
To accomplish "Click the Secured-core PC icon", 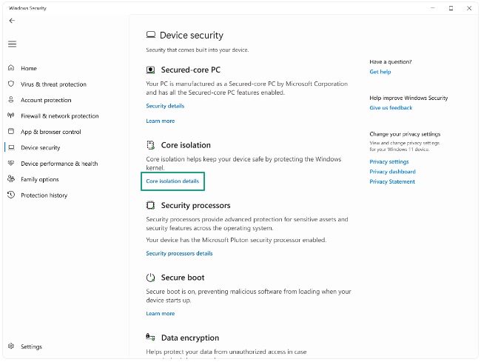I will coord(150,70).
